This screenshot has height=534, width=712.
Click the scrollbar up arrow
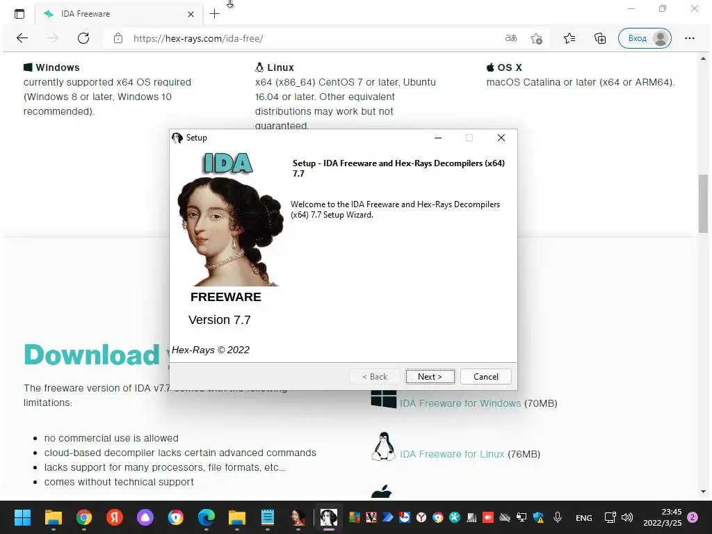(703, 58)
